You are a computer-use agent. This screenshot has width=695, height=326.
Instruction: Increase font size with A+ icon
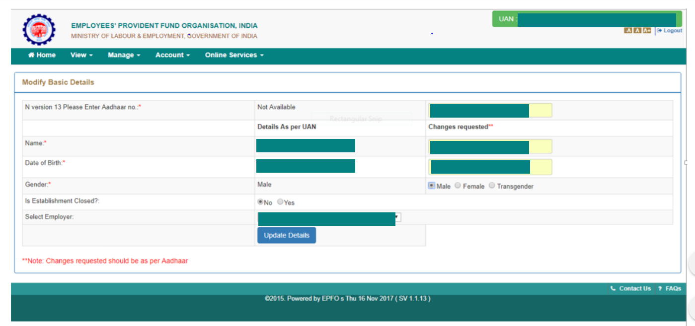[x=646, y=31]
